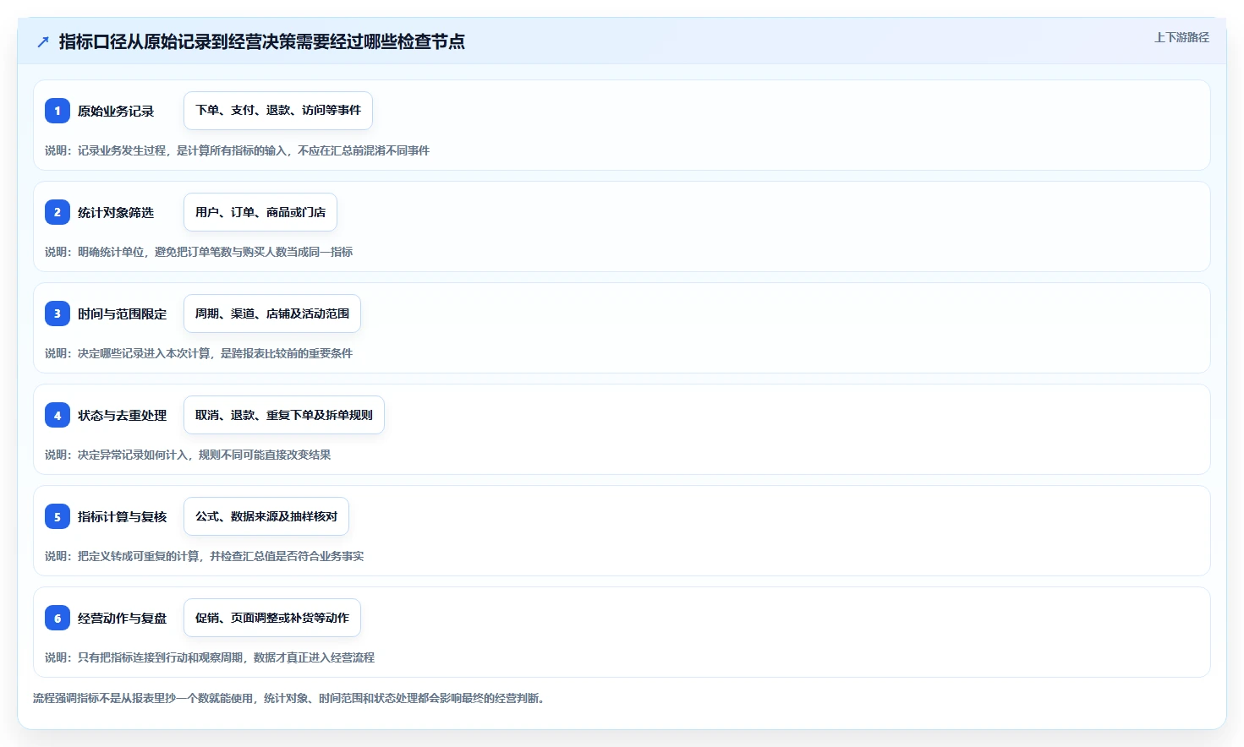Click the description starting 只有把指标连接到行动
Image resolution: width=1244 pixels, height=747 pixels.
pyautogui.click(x=210, y=657)
